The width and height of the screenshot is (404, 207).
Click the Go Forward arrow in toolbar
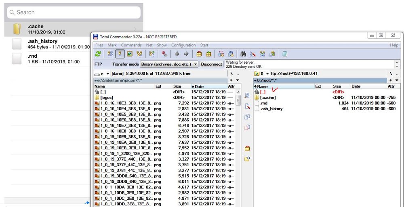pos(186,54)
